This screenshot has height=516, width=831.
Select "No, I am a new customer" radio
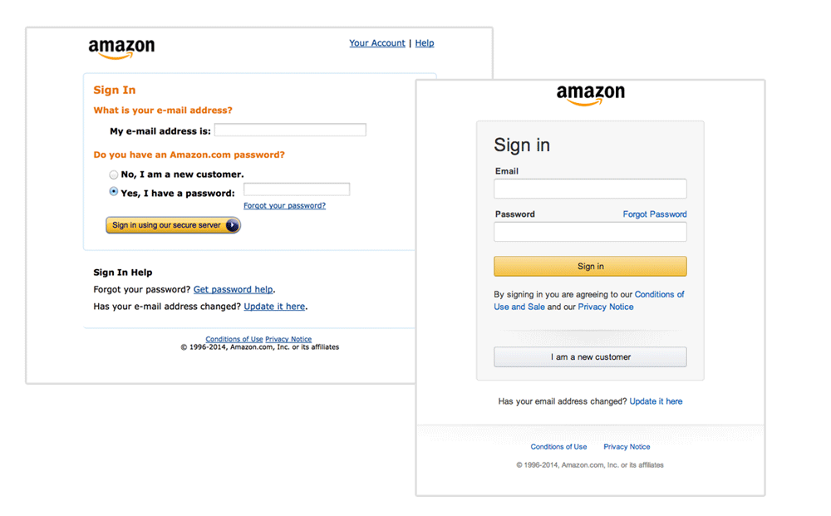(114, 174)
